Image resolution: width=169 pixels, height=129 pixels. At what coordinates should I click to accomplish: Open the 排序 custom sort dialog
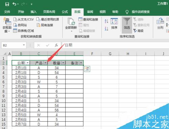(114, 24)
